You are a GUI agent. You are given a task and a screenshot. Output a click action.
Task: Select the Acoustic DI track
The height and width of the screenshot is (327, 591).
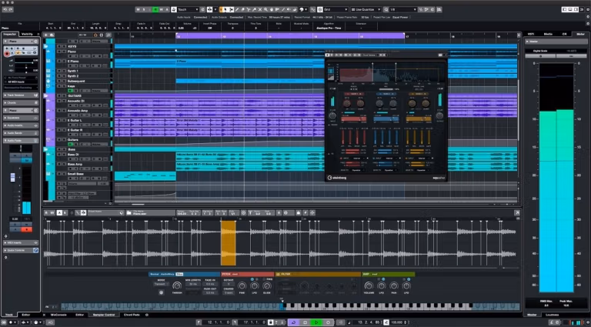click(78, 101)
